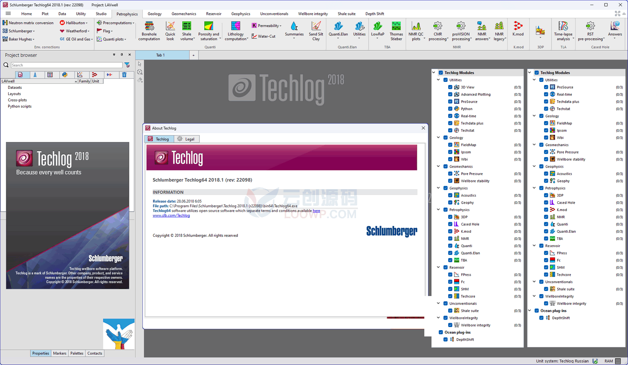The height and width of the screenshot is (365, 628).
Task: Open the Thomas Stieber tool
Action: tap(396, 31)
